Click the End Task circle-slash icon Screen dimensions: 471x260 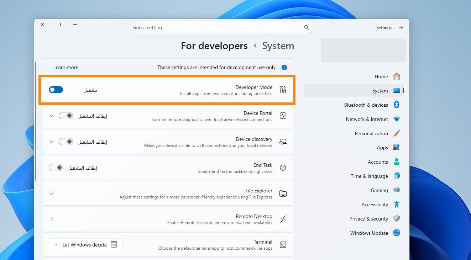[x=283, y=168]
